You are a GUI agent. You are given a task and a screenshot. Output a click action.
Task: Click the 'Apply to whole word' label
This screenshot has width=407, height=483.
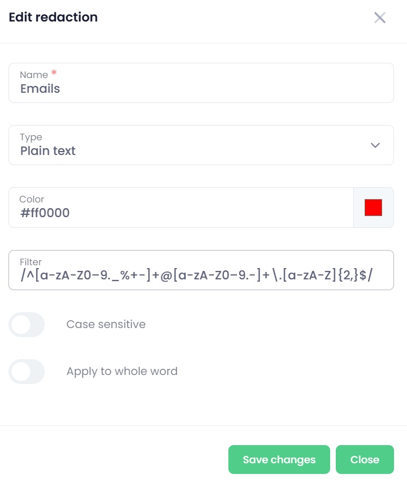click(x=122, y=372)
